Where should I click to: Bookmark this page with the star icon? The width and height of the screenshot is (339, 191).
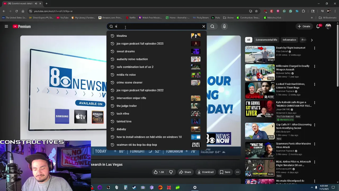pyautogui.click(x=256, y=11)
